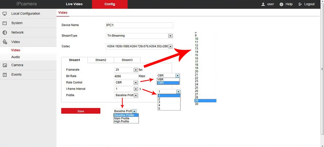Viewport: 324px width, 147px height.
Task: Click the Network globe icon
Action: tap(5, 33)
